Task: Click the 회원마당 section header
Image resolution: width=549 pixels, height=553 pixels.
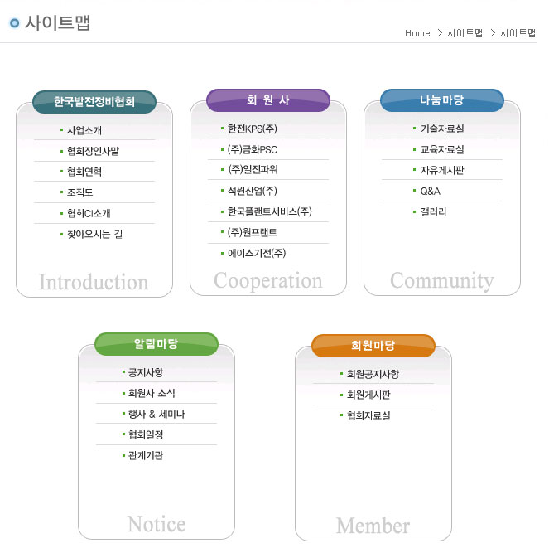Action: click(373, 346)
